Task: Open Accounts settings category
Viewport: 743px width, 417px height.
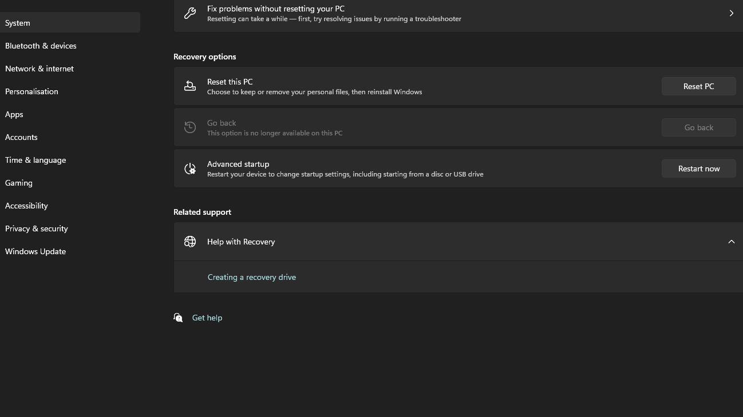Action: (21, 137)
